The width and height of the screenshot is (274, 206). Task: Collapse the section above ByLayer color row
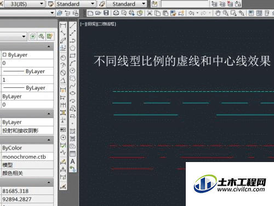pyautogui.click(x=48, y=47)
